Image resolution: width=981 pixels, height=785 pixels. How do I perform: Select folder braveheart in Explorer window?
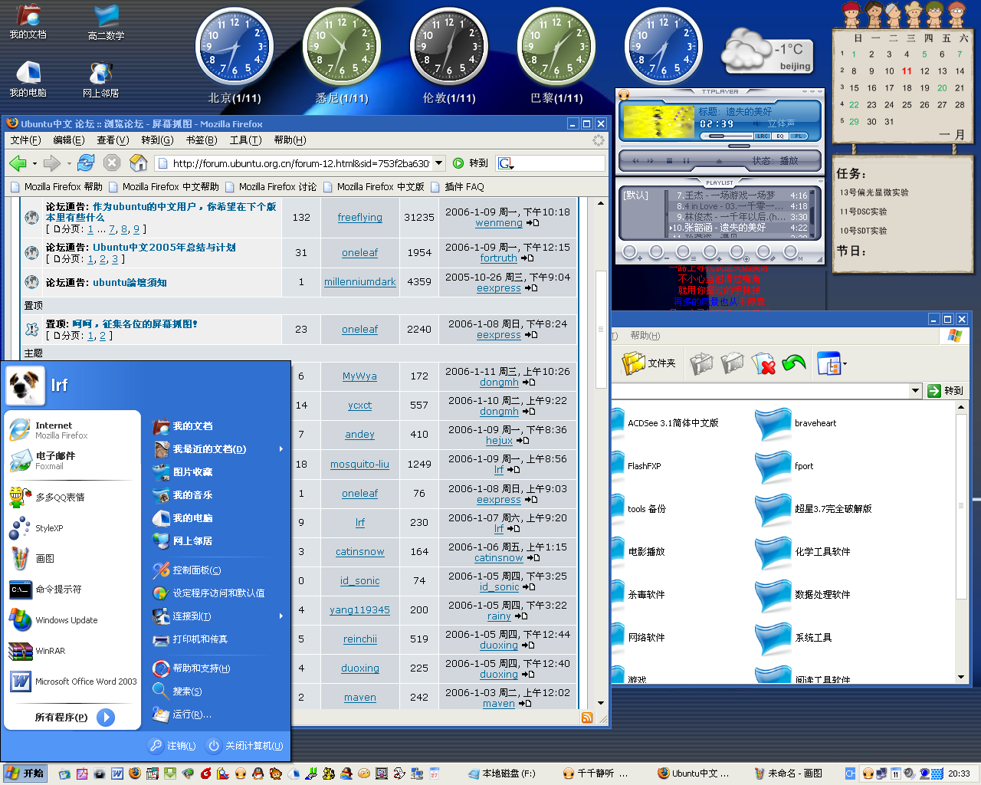click(796, 423)
